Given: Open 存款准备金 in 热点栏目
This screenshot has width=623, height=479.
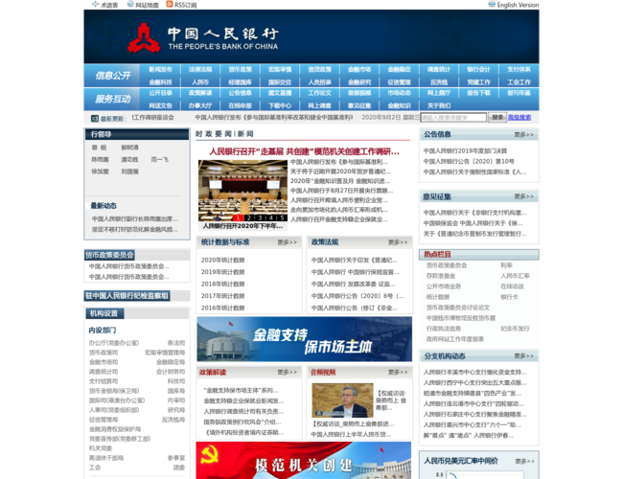Looking at the screenshot, I should (x=441, y=276).
